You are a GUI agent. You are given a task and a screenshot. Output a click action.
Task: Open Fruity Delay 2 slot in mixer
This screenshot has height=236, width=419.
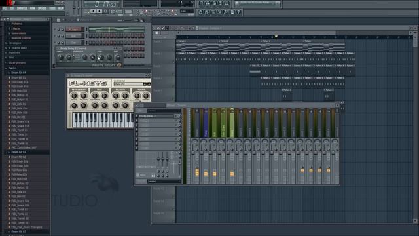pos(157,116)
